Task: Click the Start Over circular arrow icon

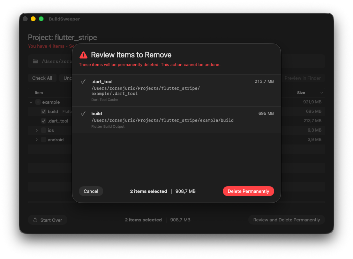Action: [35, 220]
